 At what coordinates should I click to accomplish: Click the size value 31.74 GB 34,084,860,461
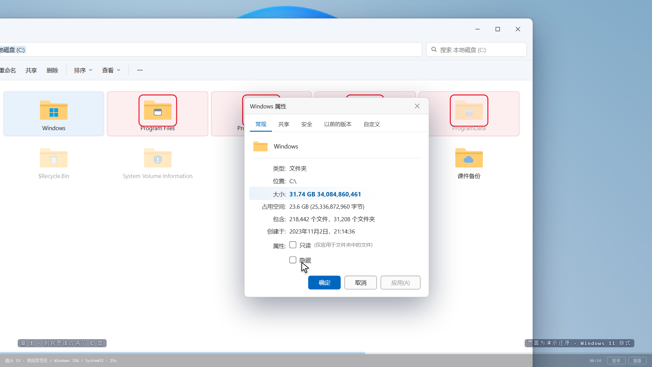pos(325,194)
